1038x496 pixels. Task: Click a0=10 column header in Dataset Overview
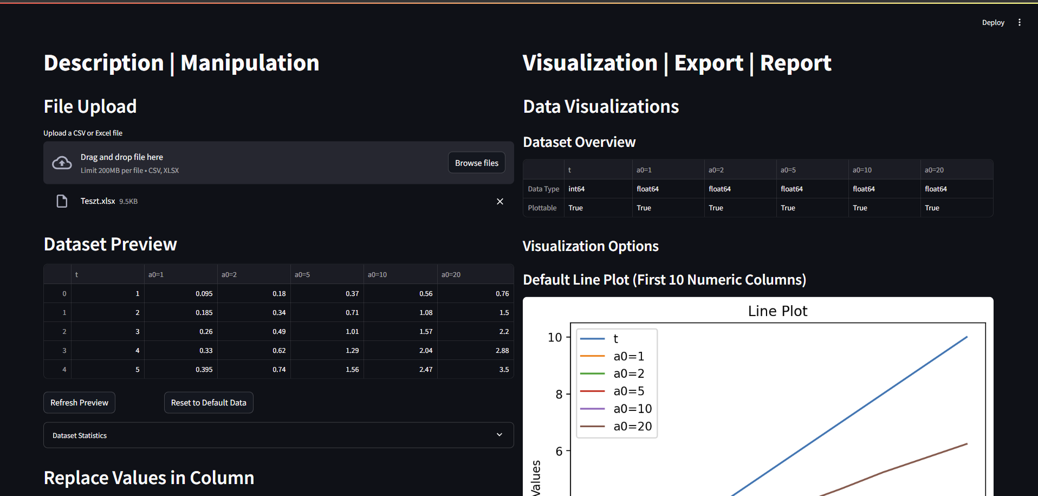tap(884, 170)
